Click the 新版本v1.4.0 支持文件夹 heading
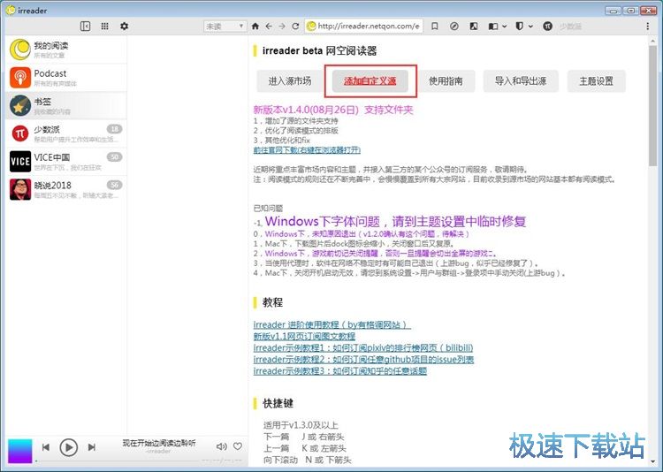This screenshot has height=472, width=663. pyautogui.click(x=332, y=110)
